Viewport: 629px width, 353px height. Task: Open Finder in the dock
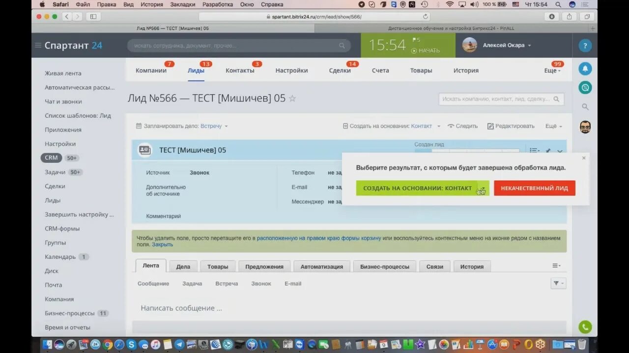[47, 344]
